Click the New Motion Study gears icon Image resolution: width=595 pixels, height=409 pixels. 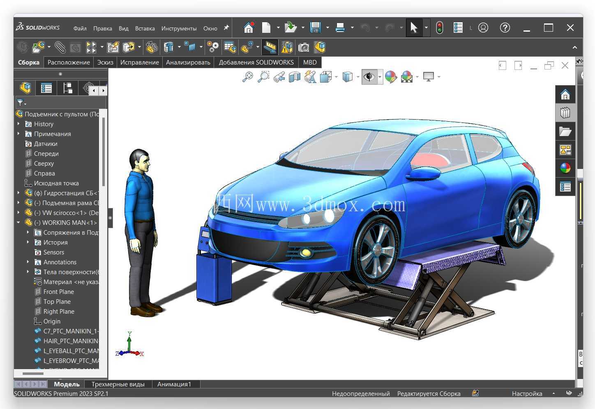(x=213, y=47)
